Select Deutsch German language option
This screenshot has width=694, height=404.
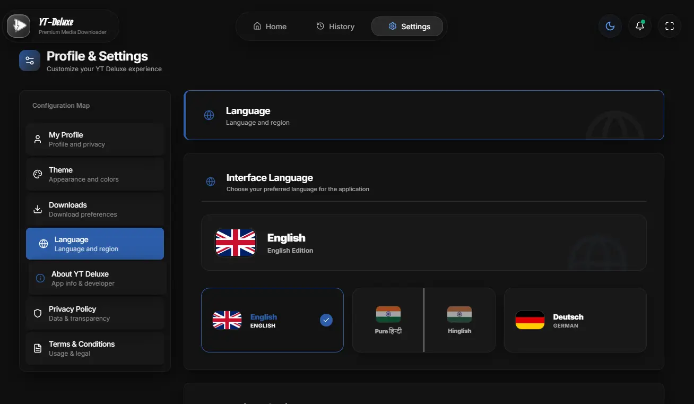pos(575,320)
